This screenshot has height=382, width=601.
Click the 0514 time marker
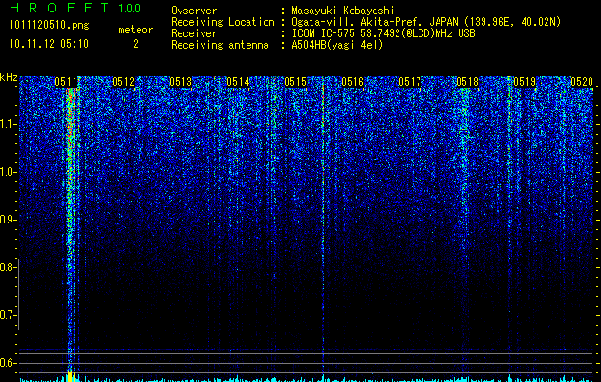[x=238, y=82]
